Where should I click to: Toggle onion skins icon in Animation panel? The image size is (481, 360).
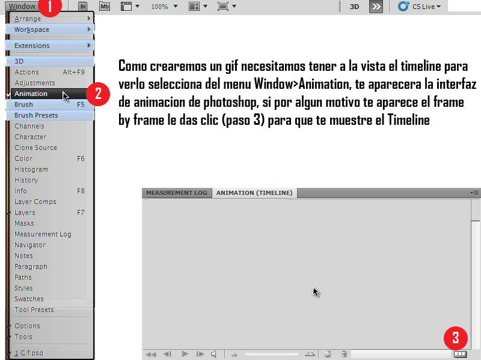point(328,354)
